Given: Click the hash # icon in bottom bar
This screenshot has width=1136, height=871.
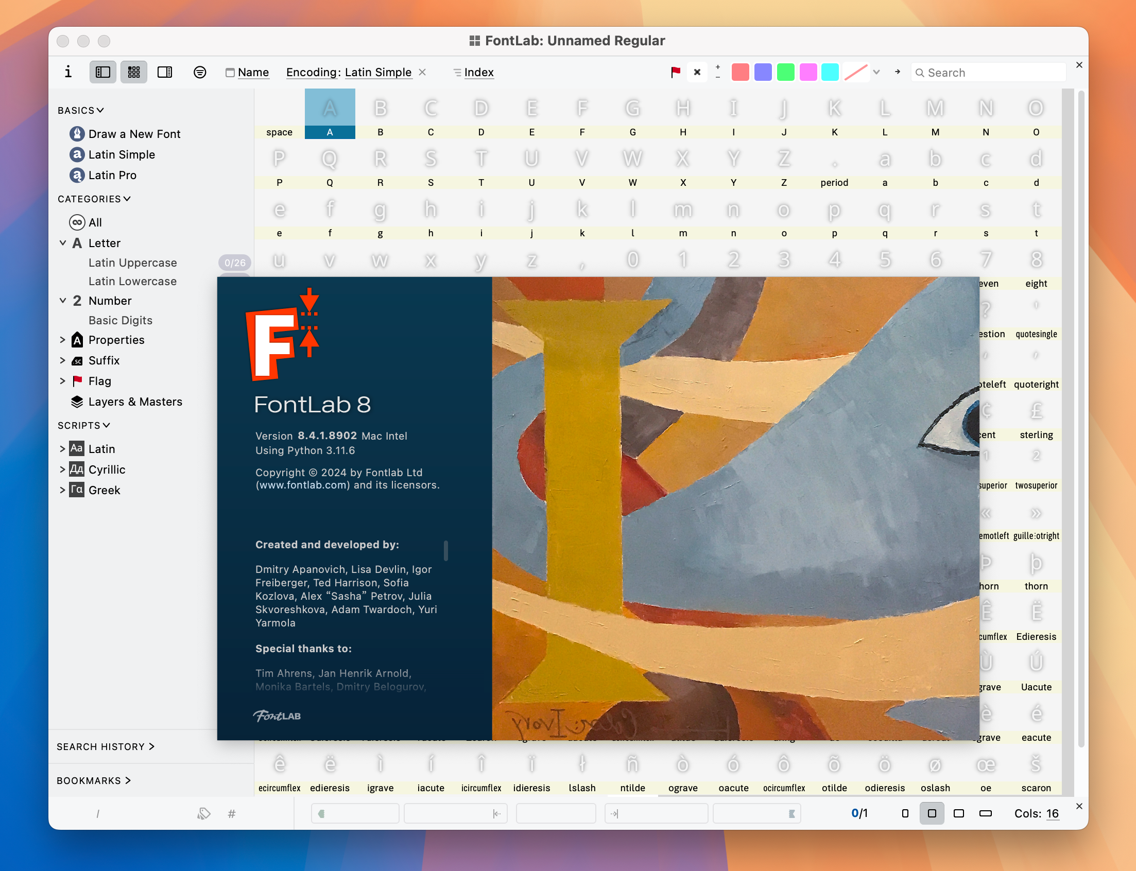Looking at the screenshot, I should 232,813.
